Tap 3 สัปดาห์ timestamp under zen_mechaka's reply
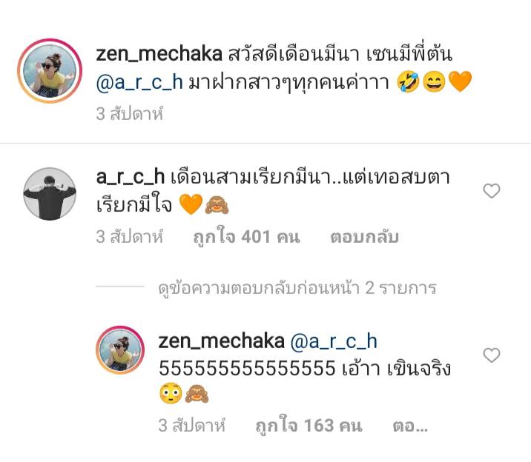This screenshot has height=462, width=531. pos(191,426)
